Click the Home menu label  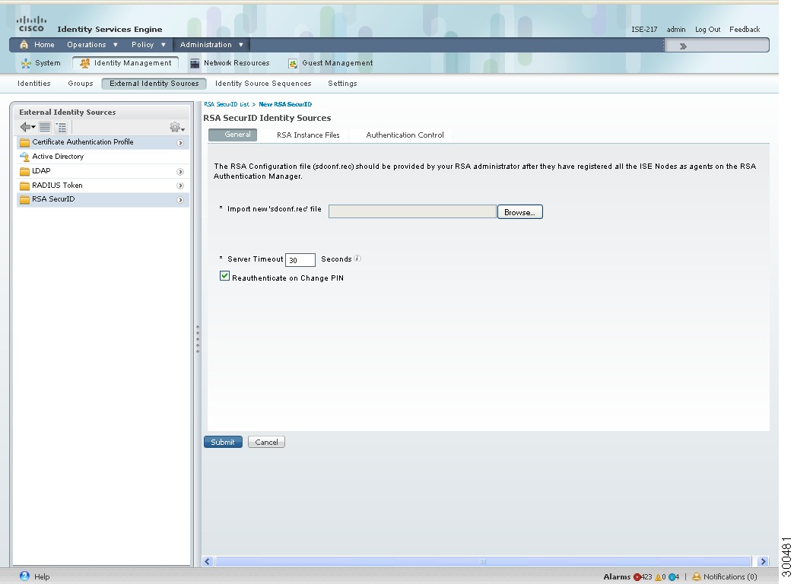click(x=44, y=45)
